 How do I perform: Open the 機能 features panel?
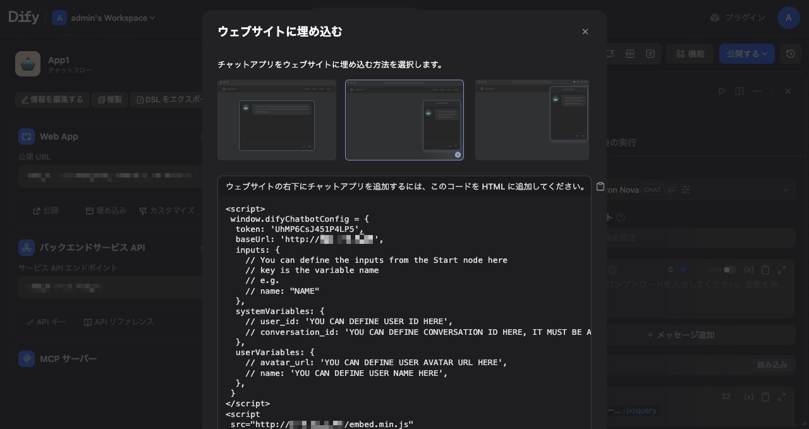pyautogui.click(x=690, y=54)
